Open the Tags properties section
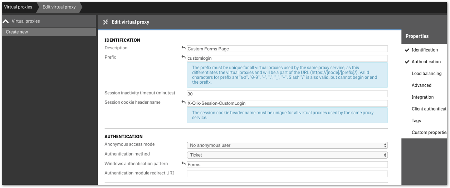The width and height of the screenshot is (450, 188). coord(416,121)
